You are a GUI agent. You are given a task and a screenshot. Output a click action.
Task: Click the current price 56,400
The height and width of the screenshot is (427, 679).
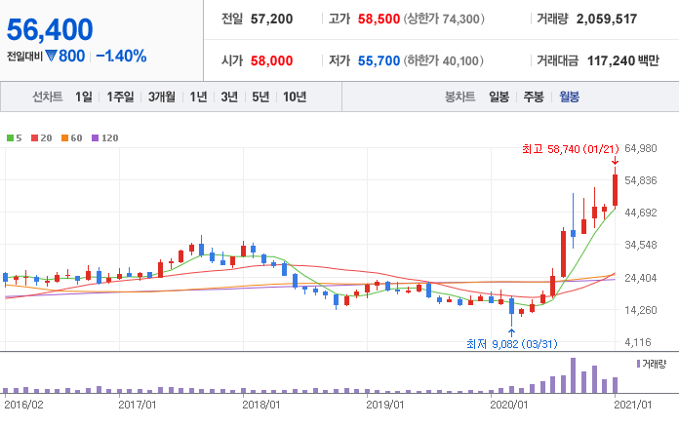click(50, 29)
